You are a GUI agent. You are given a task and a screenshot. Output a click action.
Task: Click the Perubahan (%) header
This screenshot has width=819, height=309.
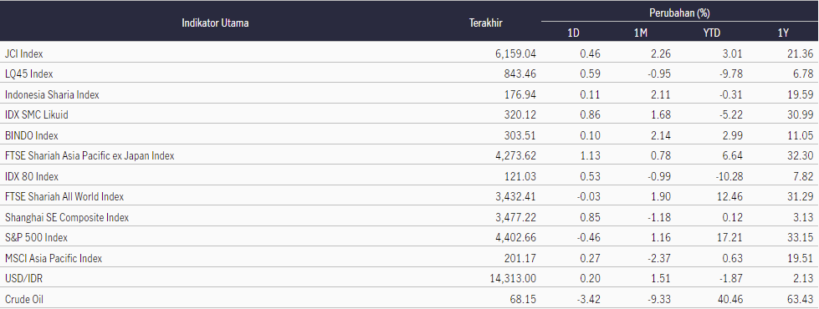(679, 13)
